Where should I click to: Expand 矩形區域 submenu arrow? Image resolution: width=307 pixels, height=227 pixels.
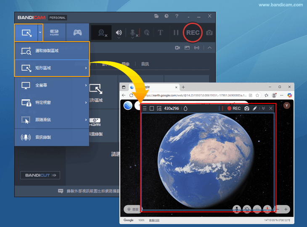(86, 68)
